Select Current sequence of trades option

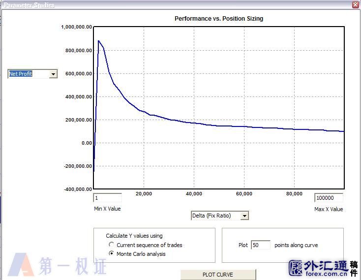pos(111,244)
